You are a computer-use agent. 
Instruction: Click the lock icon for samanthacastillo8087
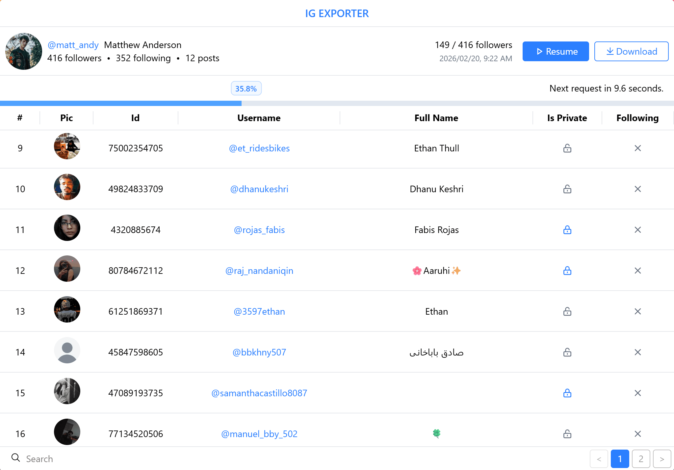coord(567,393)
